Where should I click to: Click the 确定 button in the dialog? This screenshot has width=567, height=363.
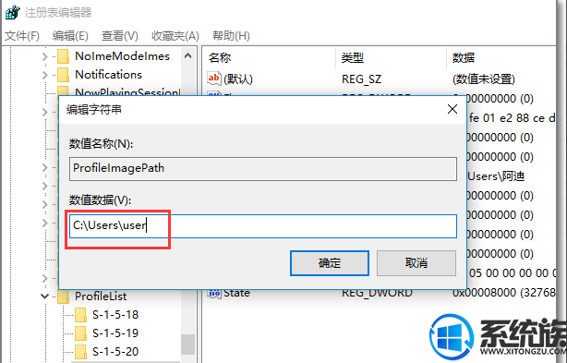(x=330, y=263)
